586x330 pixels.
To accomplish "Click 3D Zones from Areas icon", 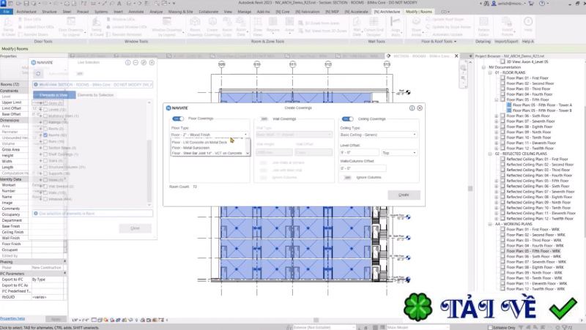I will (300, 23).
